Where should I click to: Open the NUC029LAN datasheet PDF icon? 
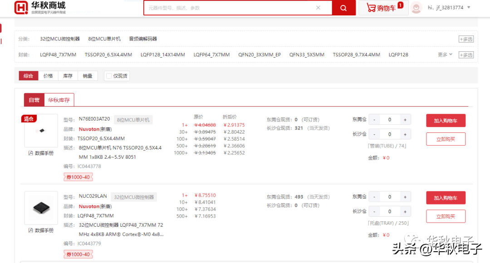pos(31,230)
